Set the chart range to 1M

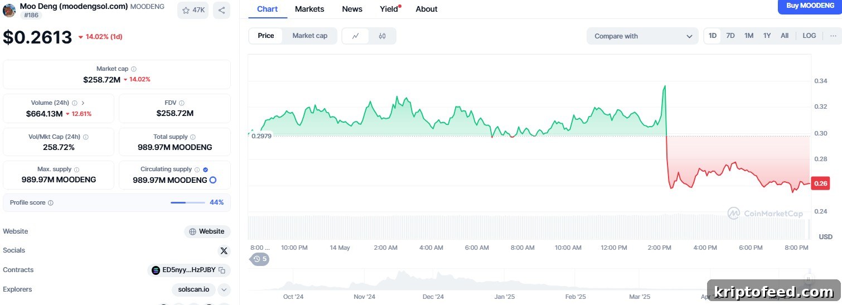tap(749, 36)
